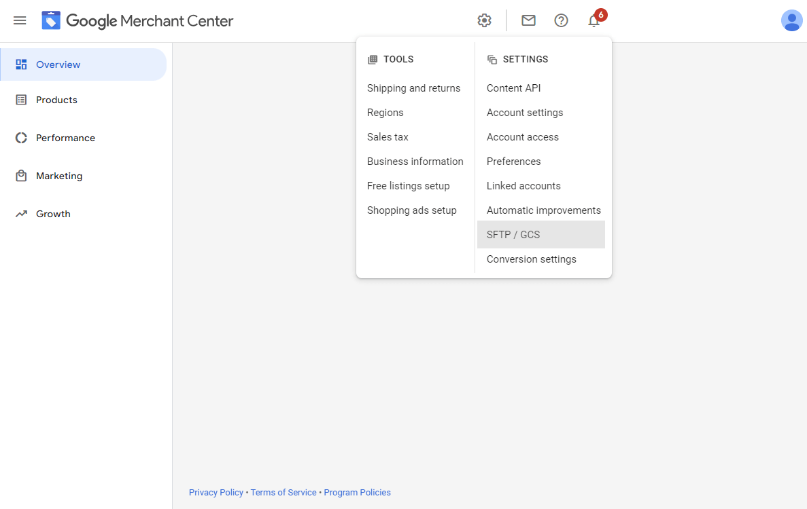Open the notifications bell
The width and height of the screenshot is (807, 509).
(x=594, y=20)
